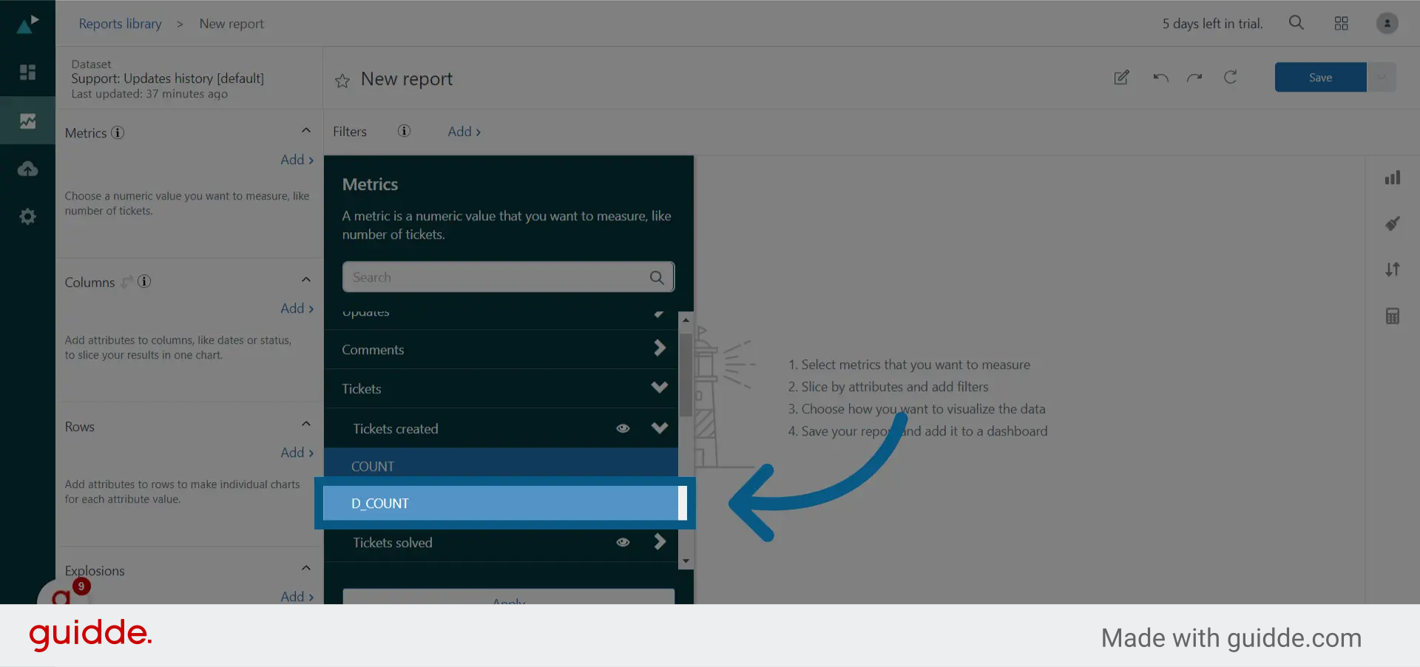
Task: Click the Save button
Action: [1320, 77]
